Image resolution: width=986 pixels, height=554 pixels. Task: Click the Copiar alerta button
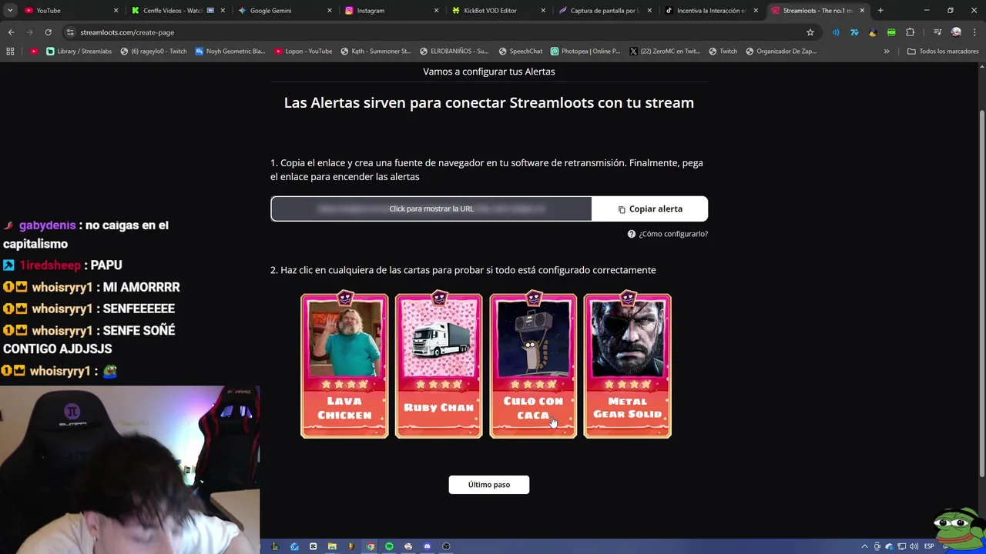pyautogui.click(x=649, y=209)
